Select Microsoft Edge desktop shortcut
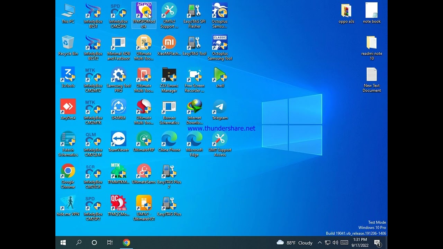The height and width of the screenshot is (249, 443). point(195,144)
